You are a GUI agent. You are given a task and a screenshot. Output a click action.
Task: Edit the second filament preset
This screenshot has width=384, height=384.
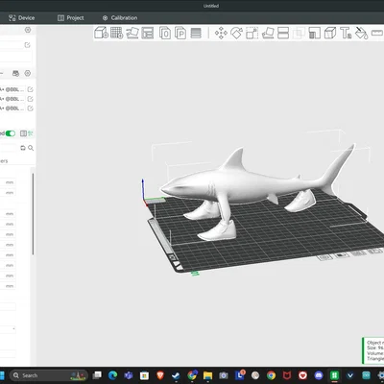tap(30, 99)
